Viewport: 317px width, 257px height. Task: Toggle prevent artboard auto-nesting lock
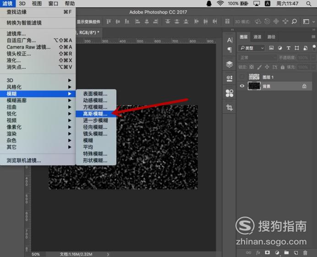[x=275, y=67]
